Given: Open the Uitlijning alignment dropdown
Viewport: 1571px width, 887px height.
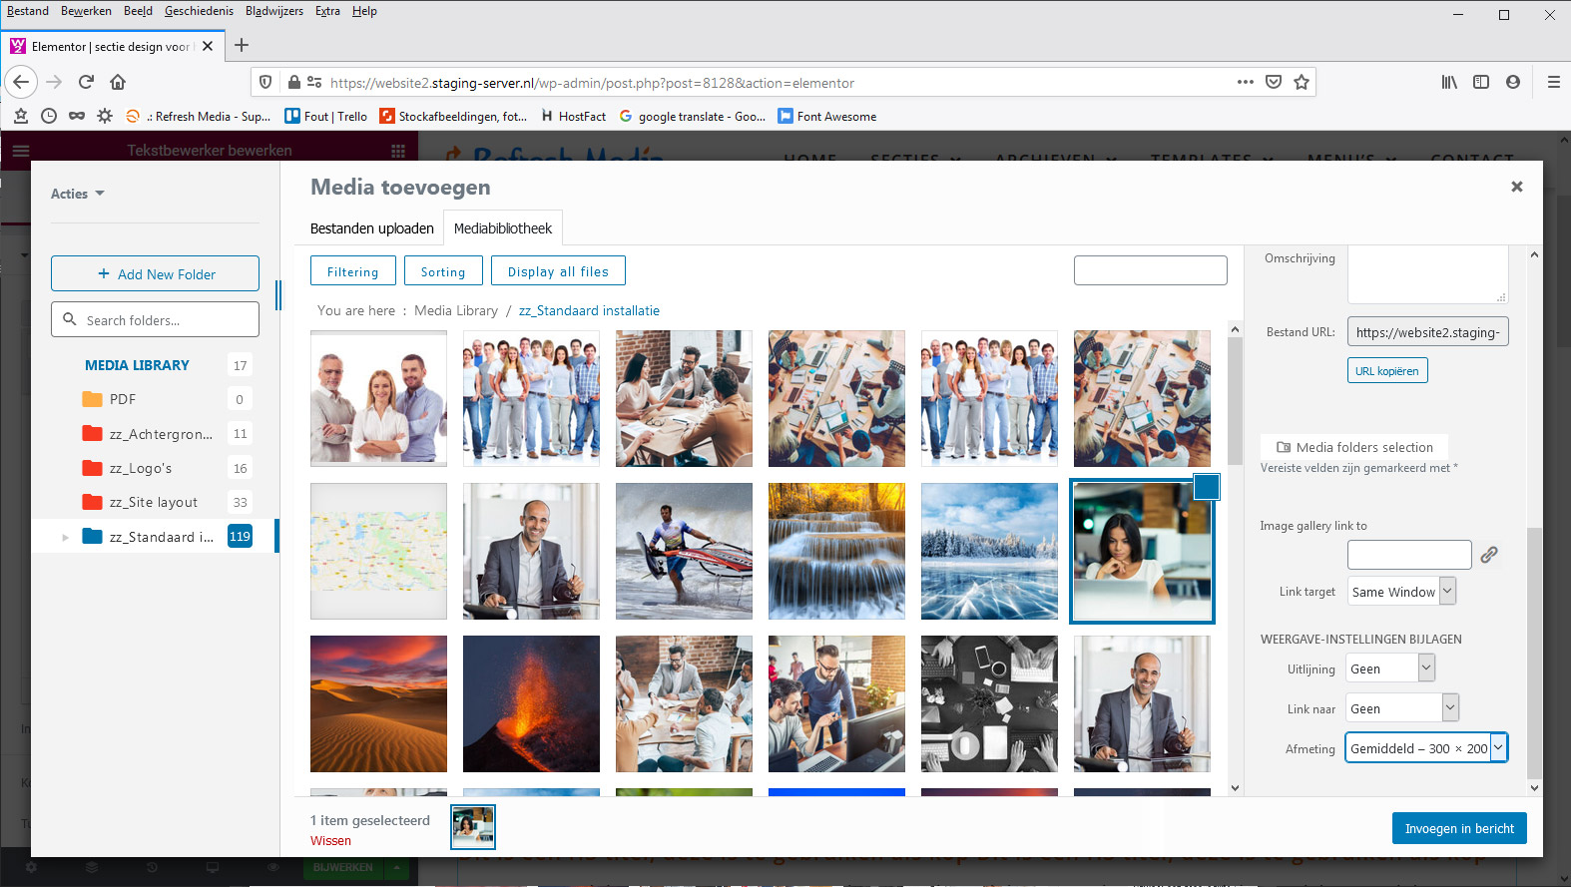Looking at the screenshot, I should pos(1389,668).
